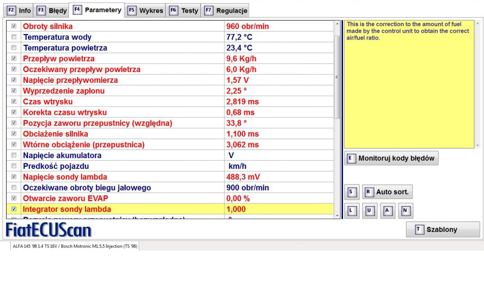
Task: Open the Wykres tab
Action: pos(145,11)
